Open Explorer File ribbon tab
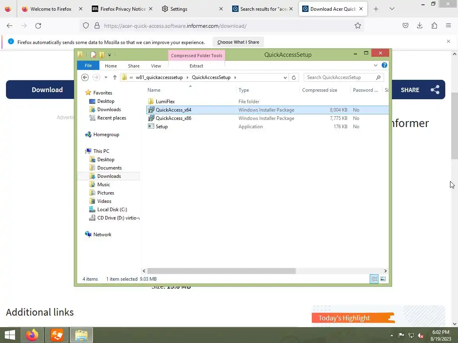 click(88, 66)
